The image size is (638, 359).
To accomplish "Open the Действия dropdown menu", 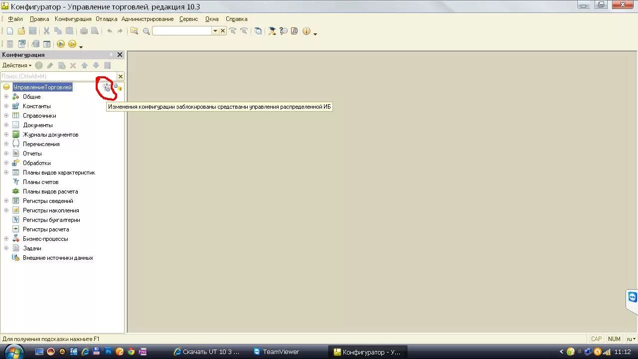I will pos(16,65).
